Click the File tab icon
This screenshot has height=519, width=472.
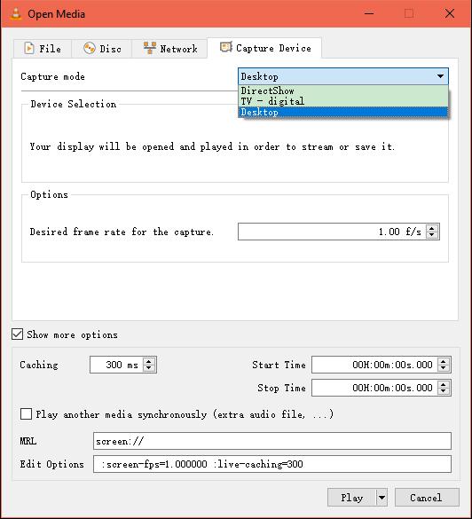[29, 48]
